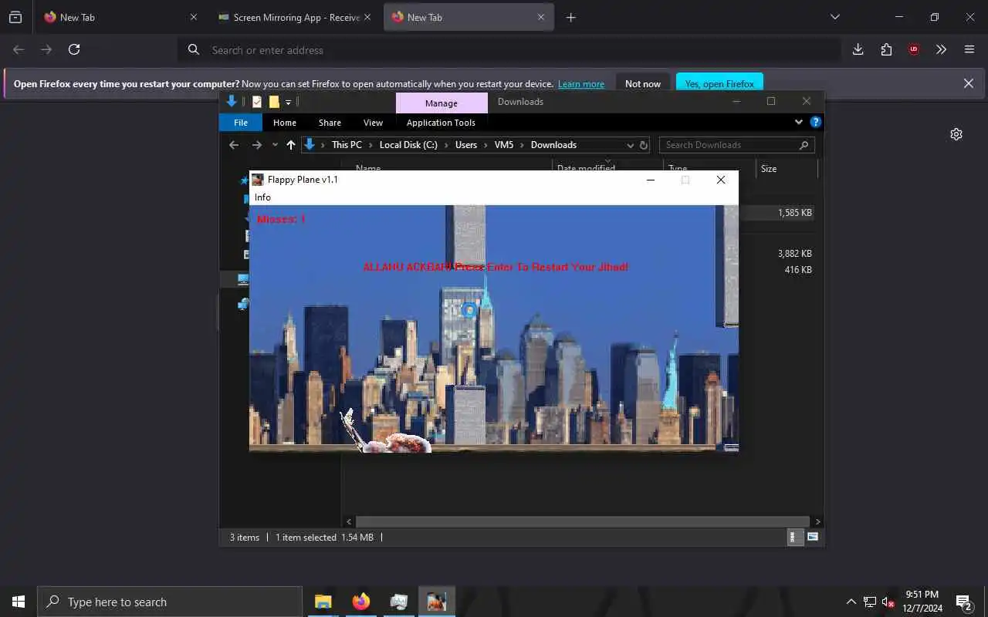
Task: Click Yes, open Firefox button
Action: click(719, 83)
